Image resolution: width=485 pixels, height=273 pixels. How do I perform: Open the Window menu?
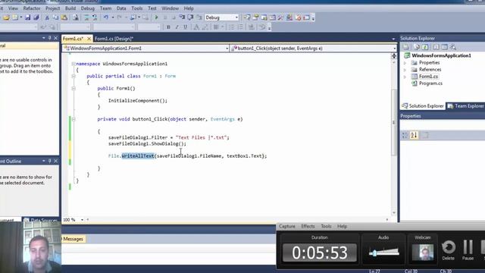[x=170, y=8]
